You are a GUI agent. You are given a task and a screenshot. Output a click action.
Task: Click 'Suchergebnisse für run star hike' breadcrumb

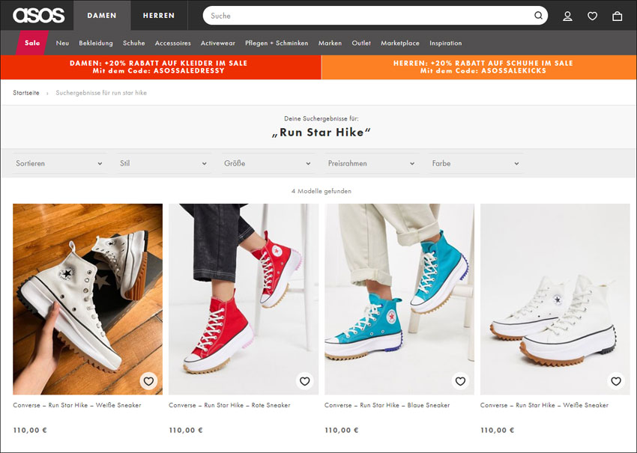pos(101,93)
